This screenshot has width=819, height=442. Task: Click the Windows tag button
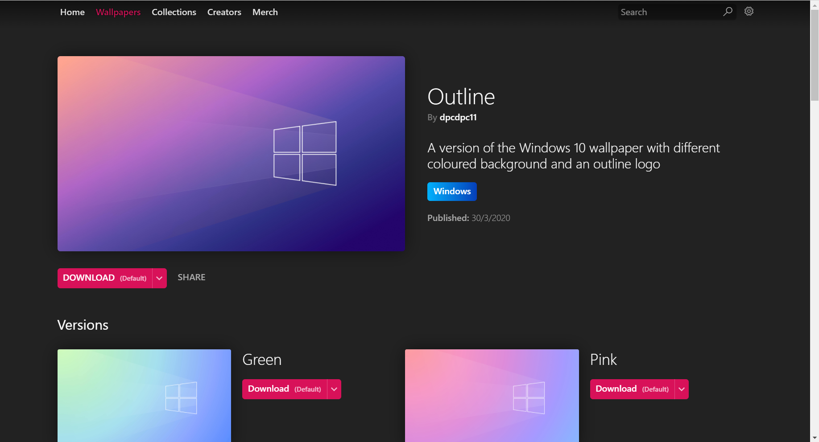click(x=452, y=192)
